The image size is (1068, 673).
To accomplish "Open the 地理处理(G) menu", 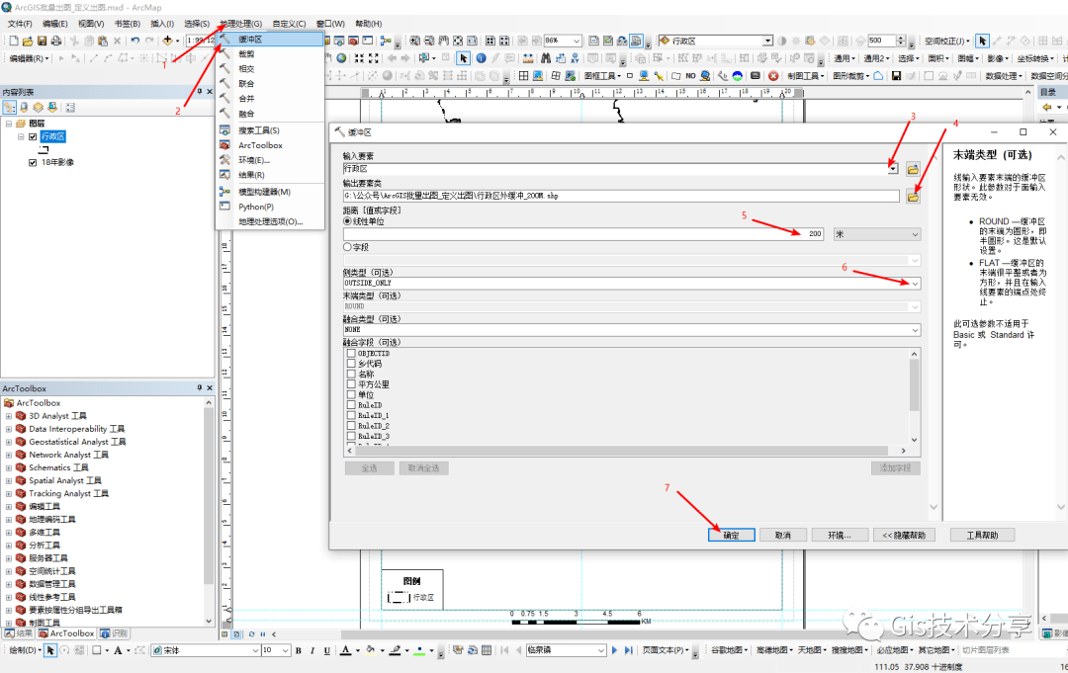I will point(241,24).
